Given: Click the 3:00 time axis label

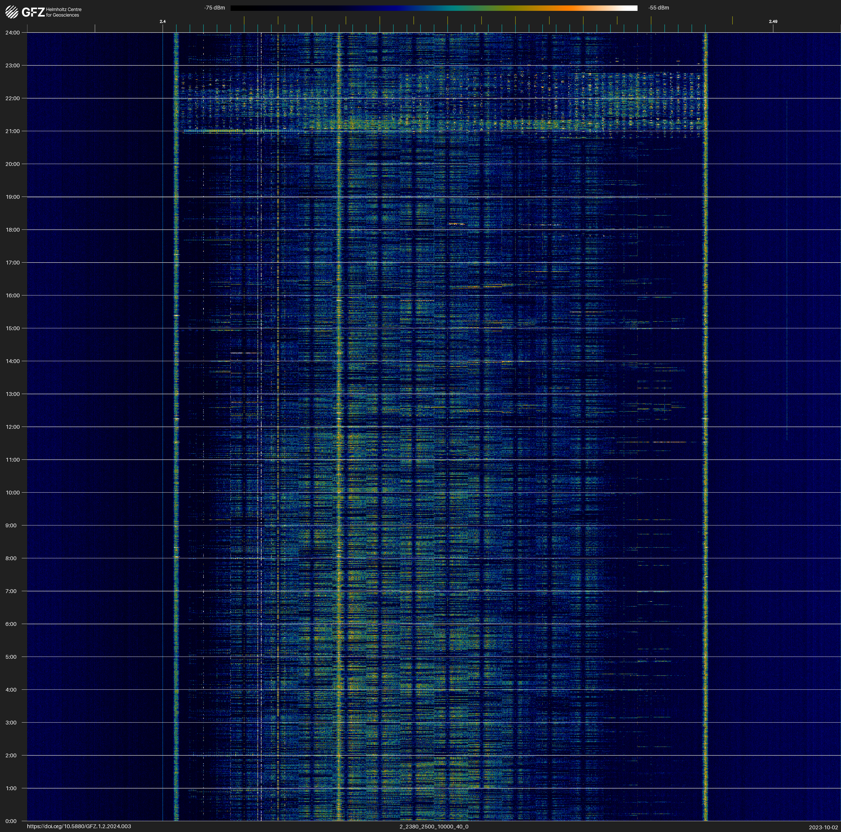Looking at the screenshot, I should click(11, 723).
